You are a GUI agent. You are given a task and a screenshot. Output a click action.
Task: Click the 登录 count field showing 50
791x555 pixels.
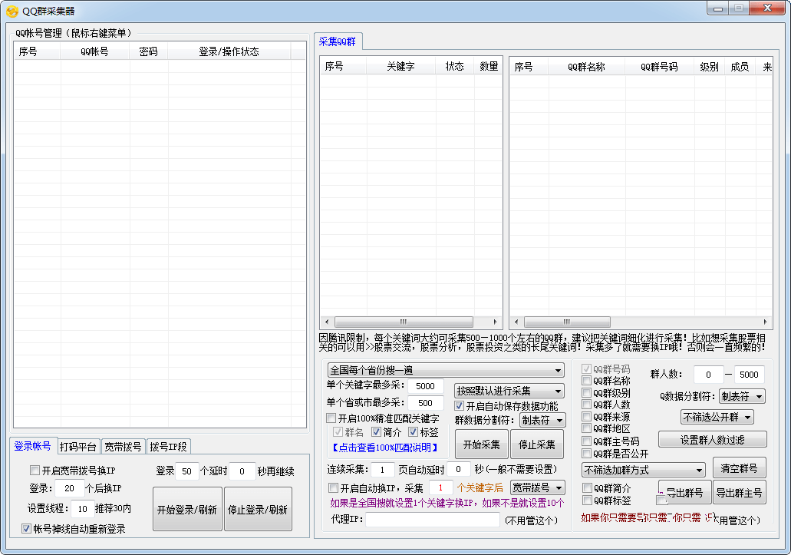(x=186, y=471)
